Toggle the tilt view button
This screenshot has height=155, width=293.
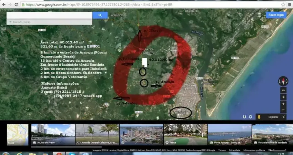coord(283,90)
